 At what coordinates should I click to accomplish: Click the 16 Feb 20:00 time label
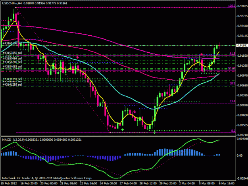(x=29, y=184)
